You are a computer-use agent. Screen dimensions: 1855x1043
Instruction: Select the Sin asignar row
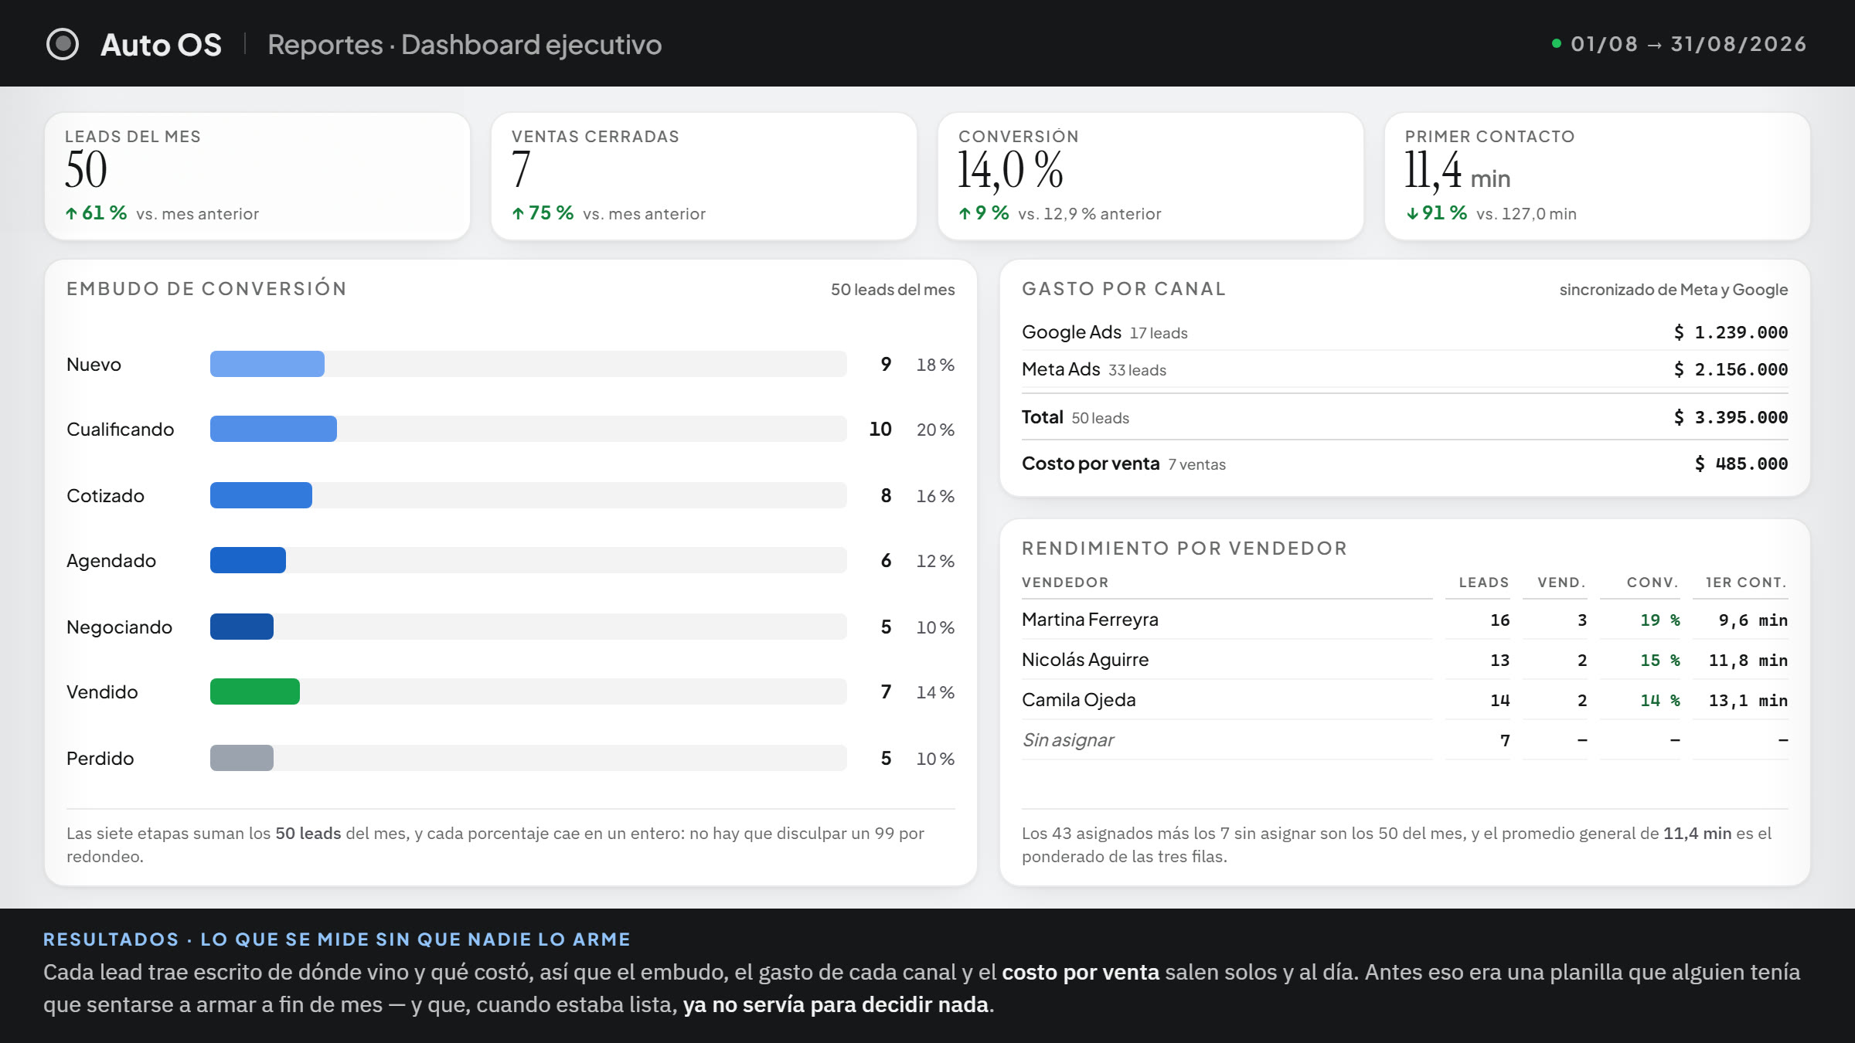1404,740
